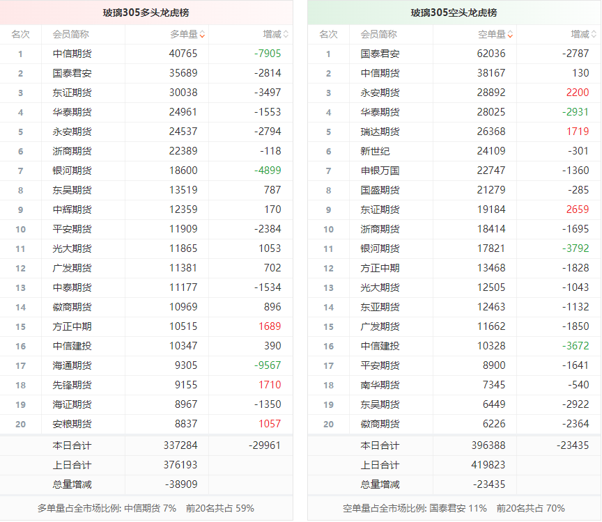Click the -9567 change value

(268, 365)
